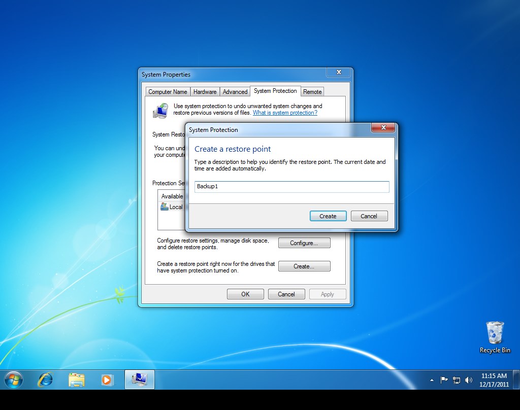Viewport: 520px width, 410px height.
Task: Click the system protection shield icon
Action: coord(160,111)
